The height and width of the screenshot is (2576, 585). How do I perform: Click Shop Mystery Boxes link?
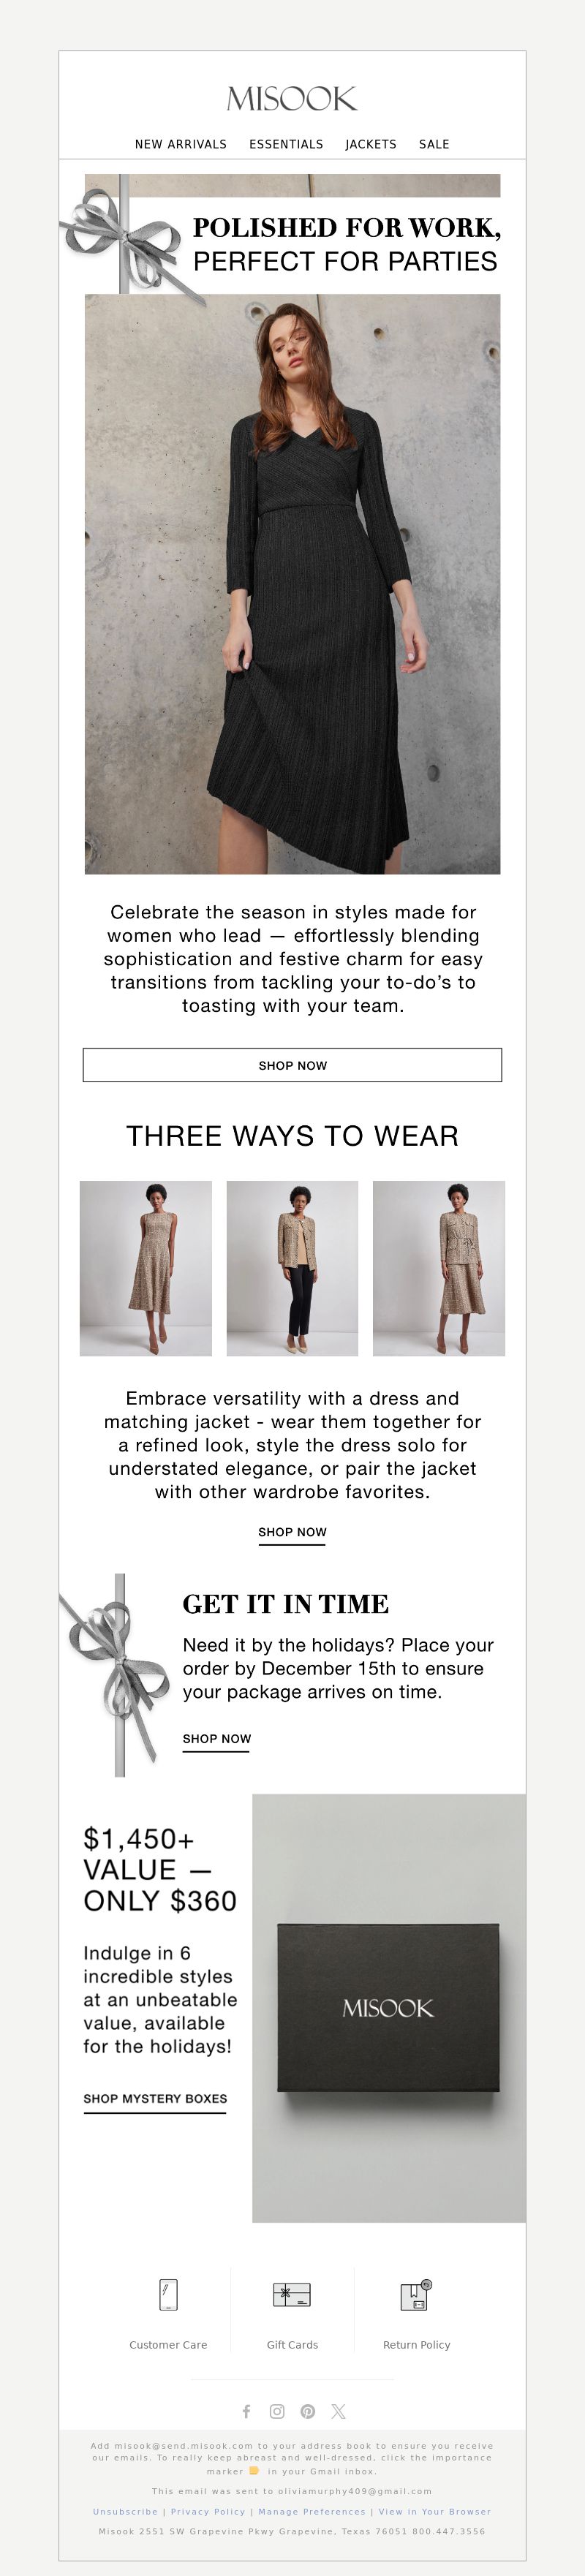click(x=155, y=2099)
